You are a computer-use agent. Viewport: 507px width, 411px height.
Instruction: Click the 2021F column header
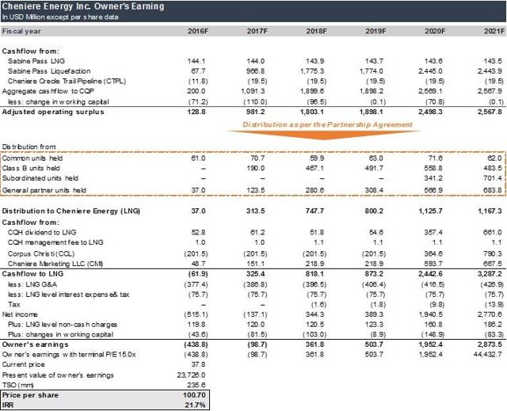[494, 32]
